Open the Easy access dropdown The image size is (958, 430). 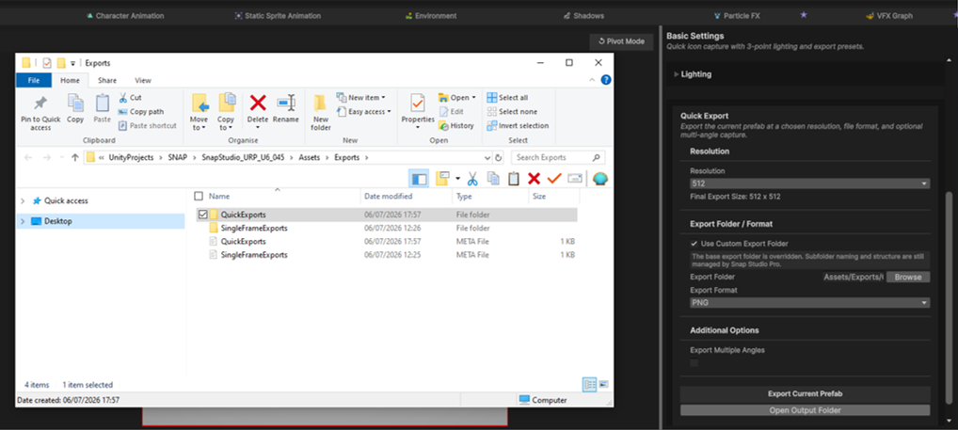[x=363, y=112]
